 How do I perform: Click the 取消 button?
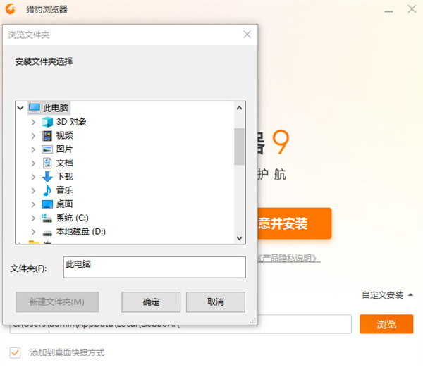[x=216, y=302]
